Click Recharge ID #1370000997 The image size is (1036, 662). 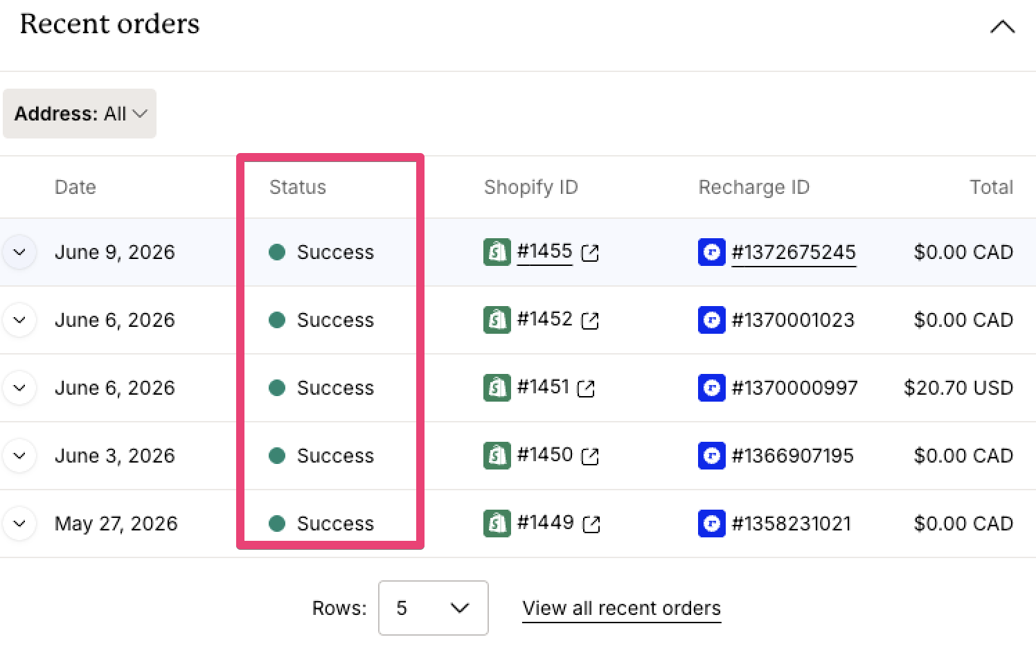[794, 388]
